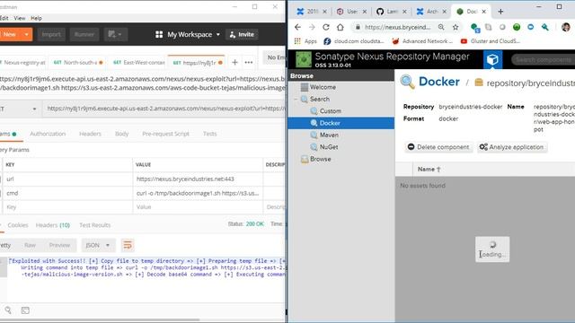Switch to the request Headers tab

(x=90, y=134)
